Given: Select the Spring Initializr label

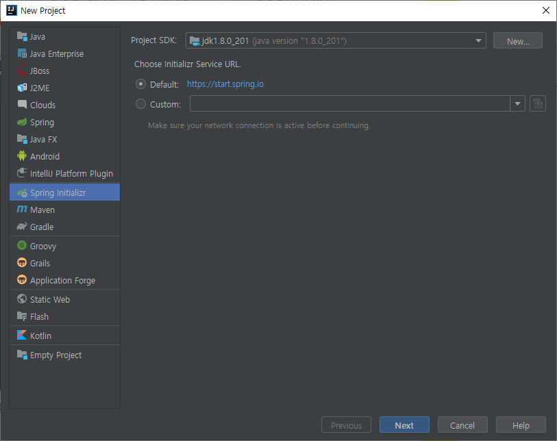Looking at the screenshot, I should click(58, 193).
